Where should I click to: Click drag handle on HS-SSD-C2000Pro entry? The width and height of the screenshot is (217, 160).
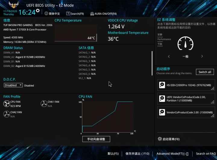212,89
